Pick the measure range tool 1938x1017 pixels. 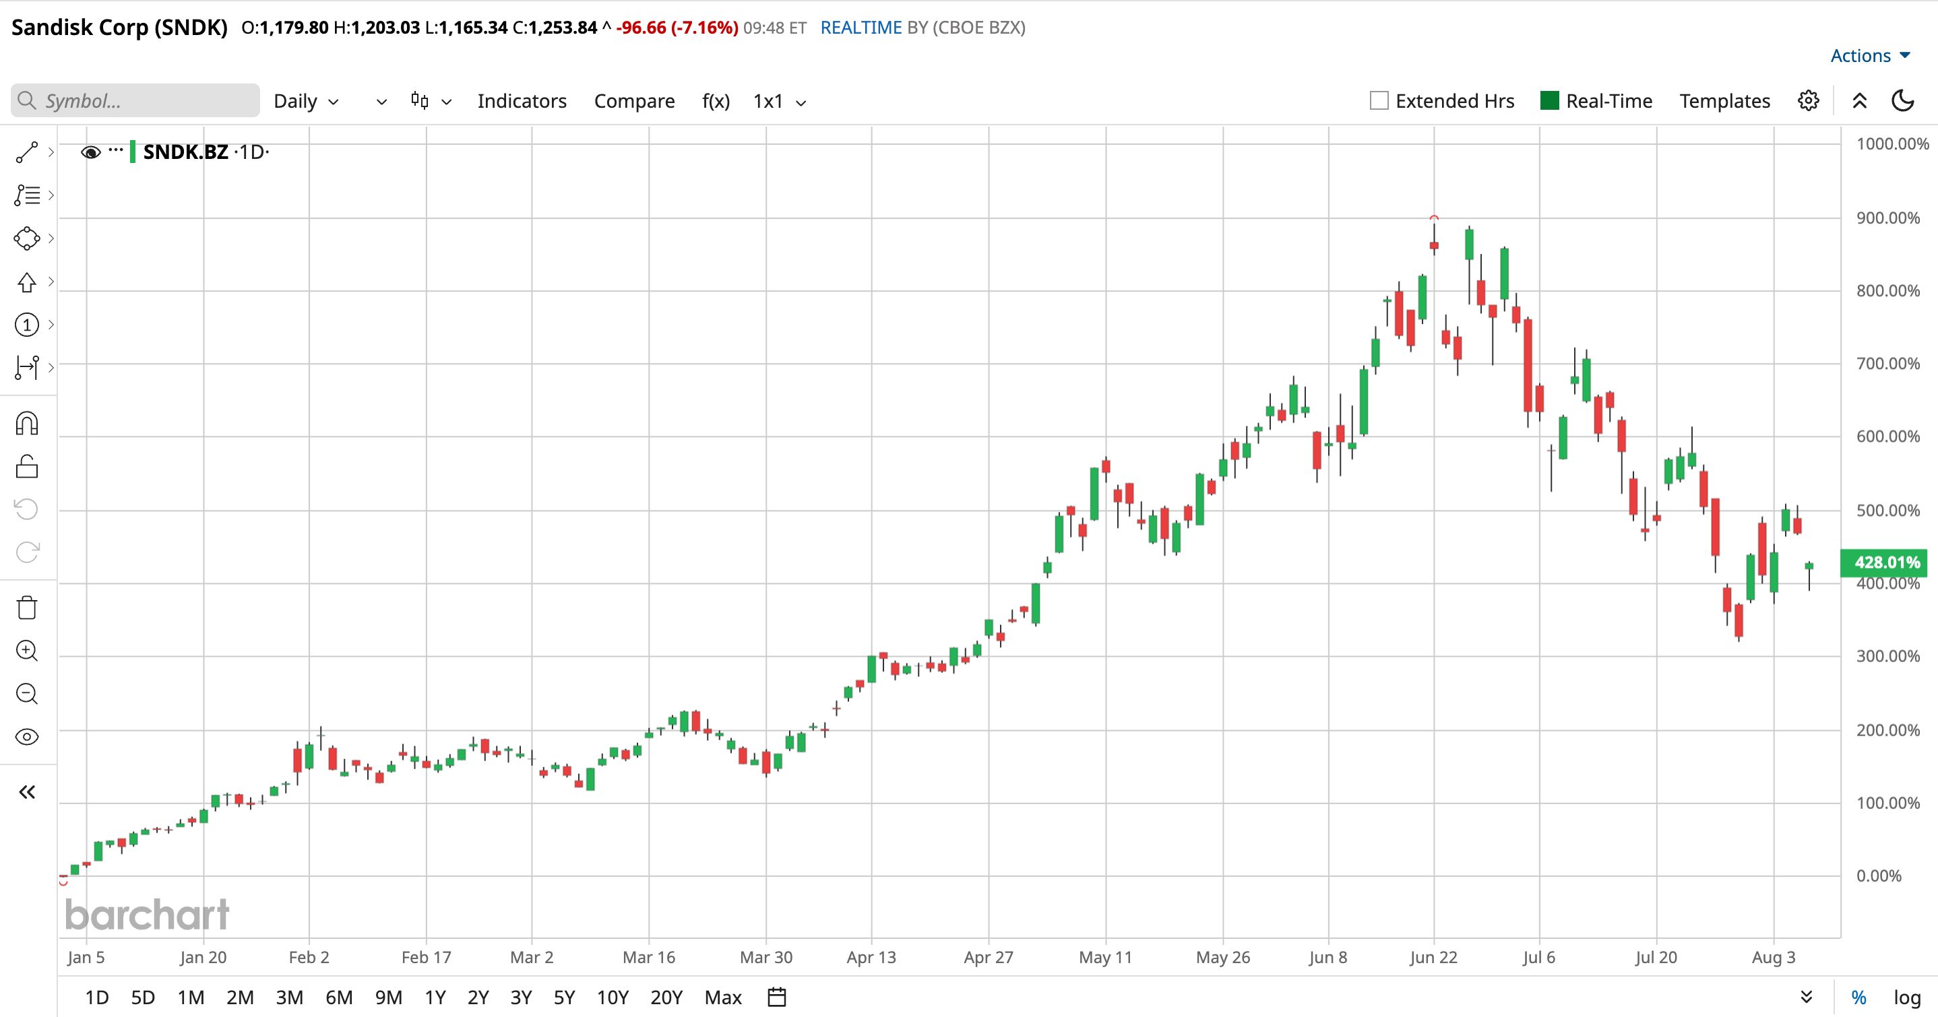coord(27,368)
